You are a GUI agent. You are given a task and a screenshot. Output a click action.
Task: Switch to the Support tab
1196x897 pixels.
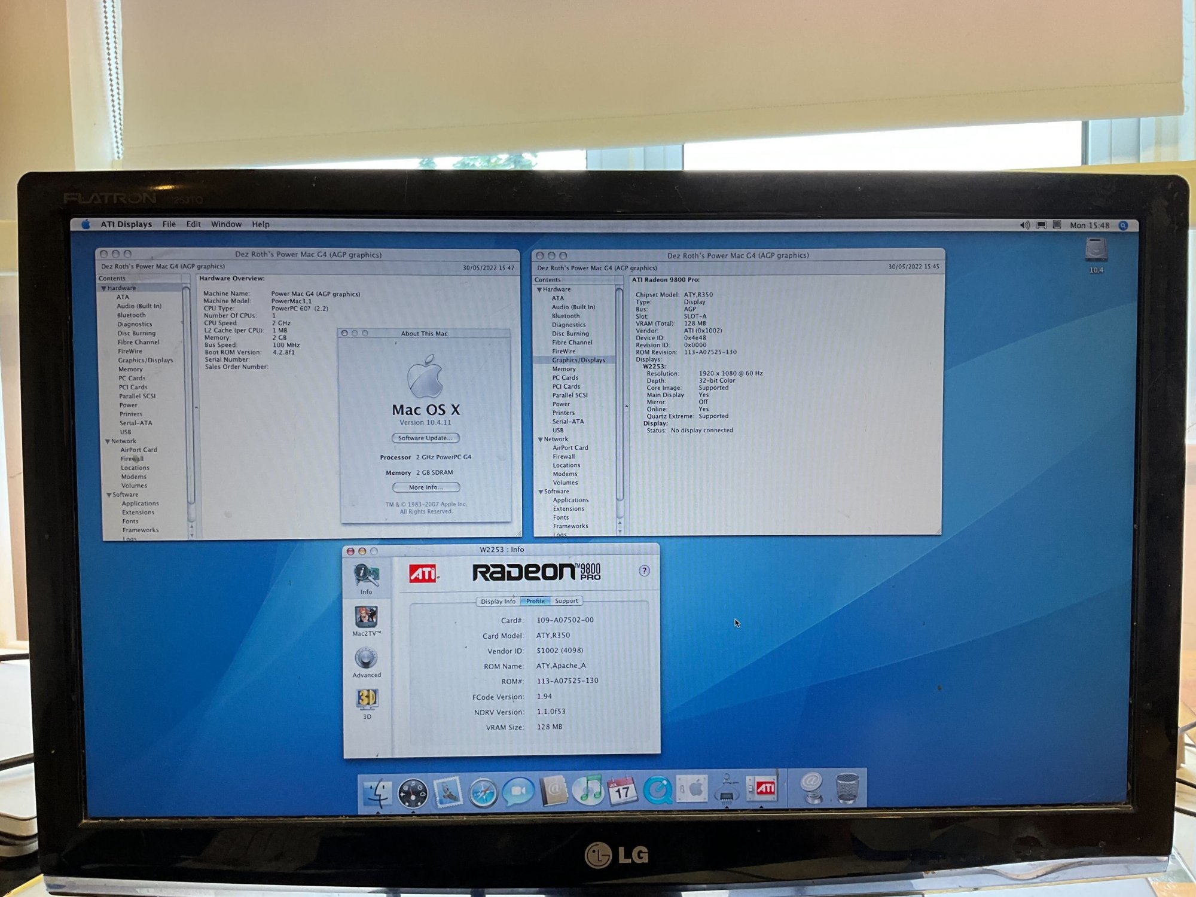coord(566,601)
